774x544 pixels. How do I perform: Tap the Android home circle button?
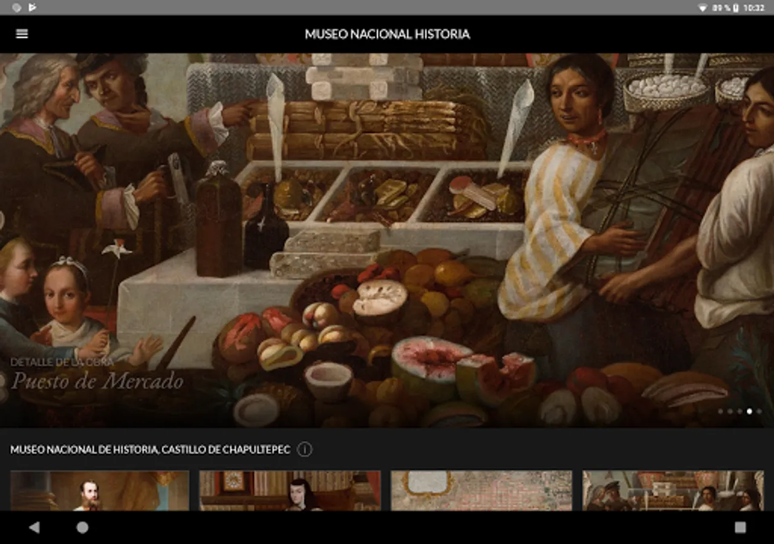click(x=82, y=528)
